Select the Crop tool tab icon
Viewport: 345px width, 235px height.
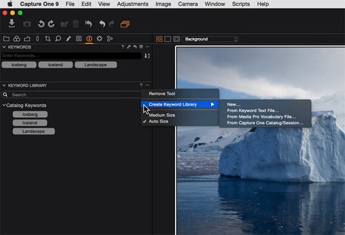48,39
